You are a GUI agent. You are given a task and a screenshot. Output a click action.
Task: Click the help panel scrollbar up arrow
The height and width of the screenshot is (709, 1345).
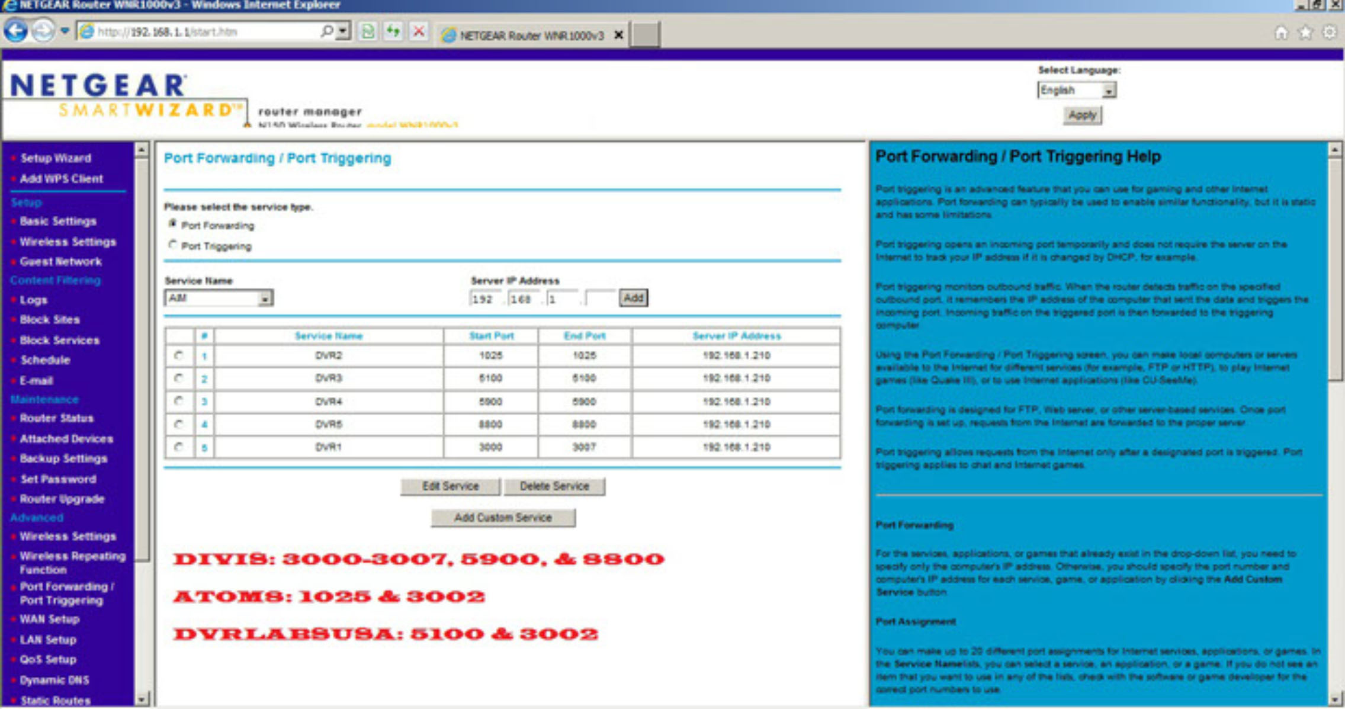[1334, 149]
